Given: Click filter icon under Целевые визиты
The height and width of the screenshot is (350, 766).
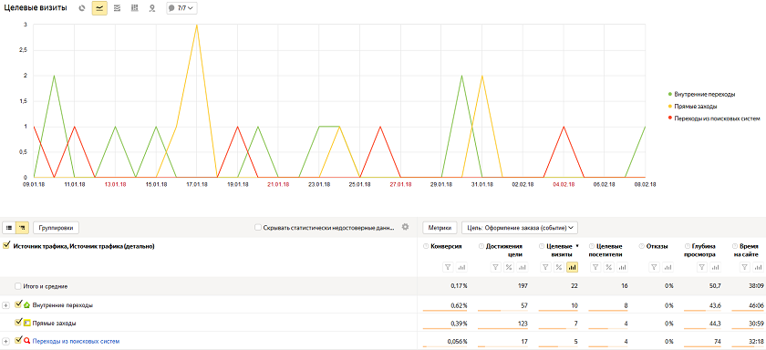Looking at the screenshot, I should (x=545, y=267).
